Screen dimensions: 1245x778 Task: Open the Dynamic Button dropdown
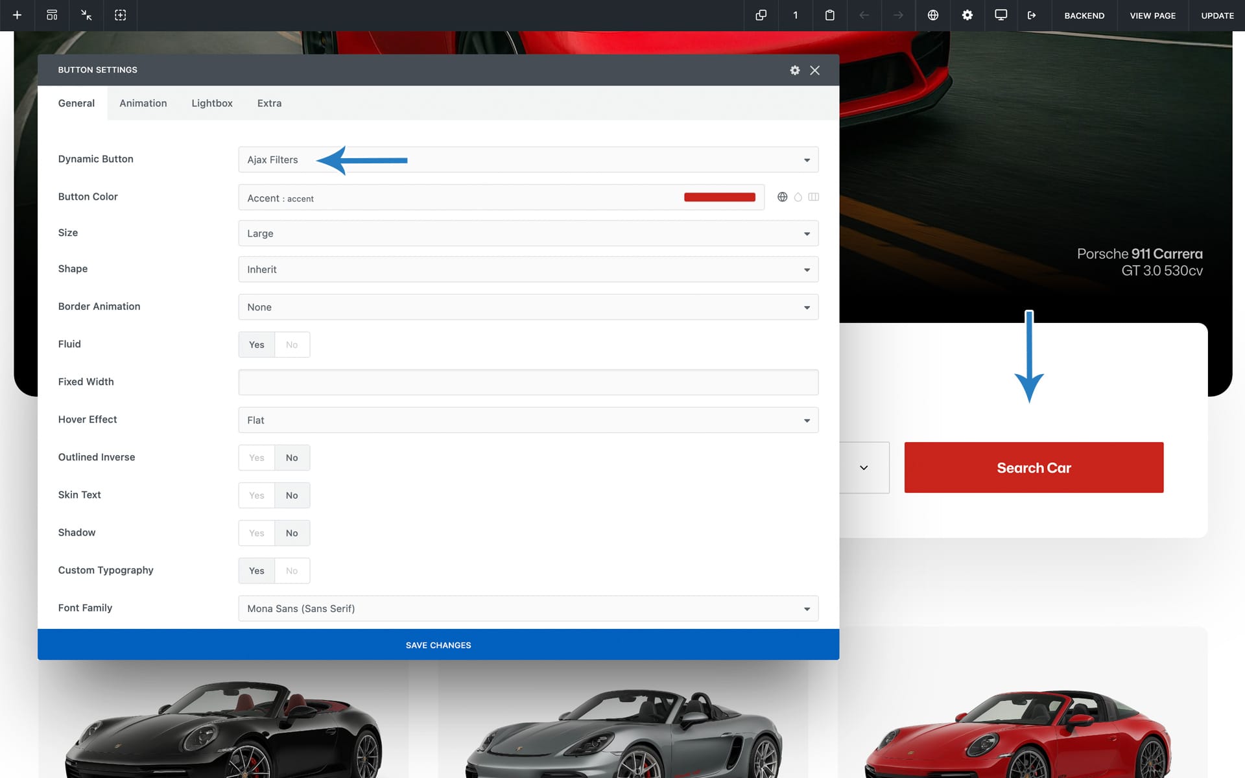(528, 159)
